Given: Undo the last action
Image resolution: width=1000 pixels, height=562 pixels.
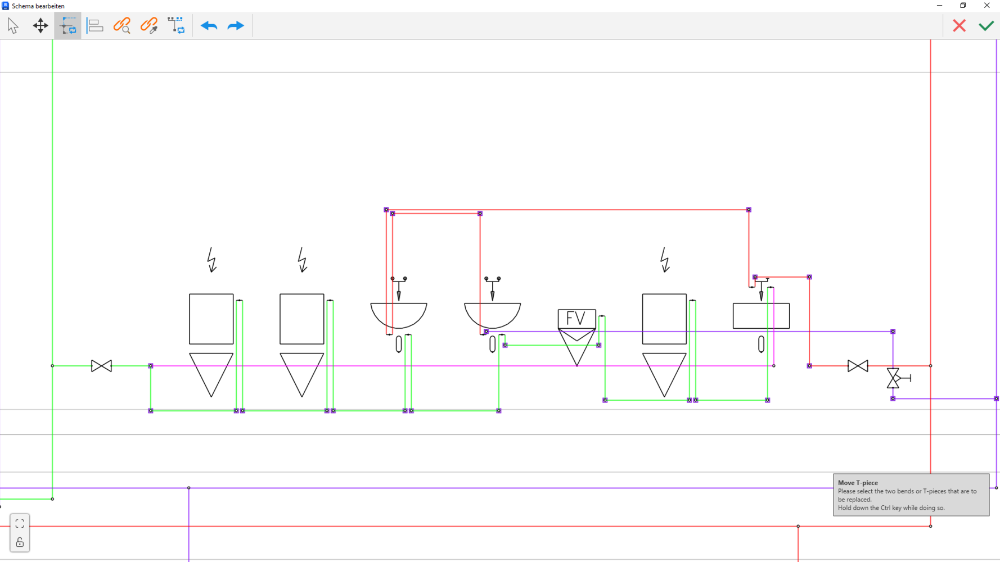Looking at the screenshot, I should point(209,26).
